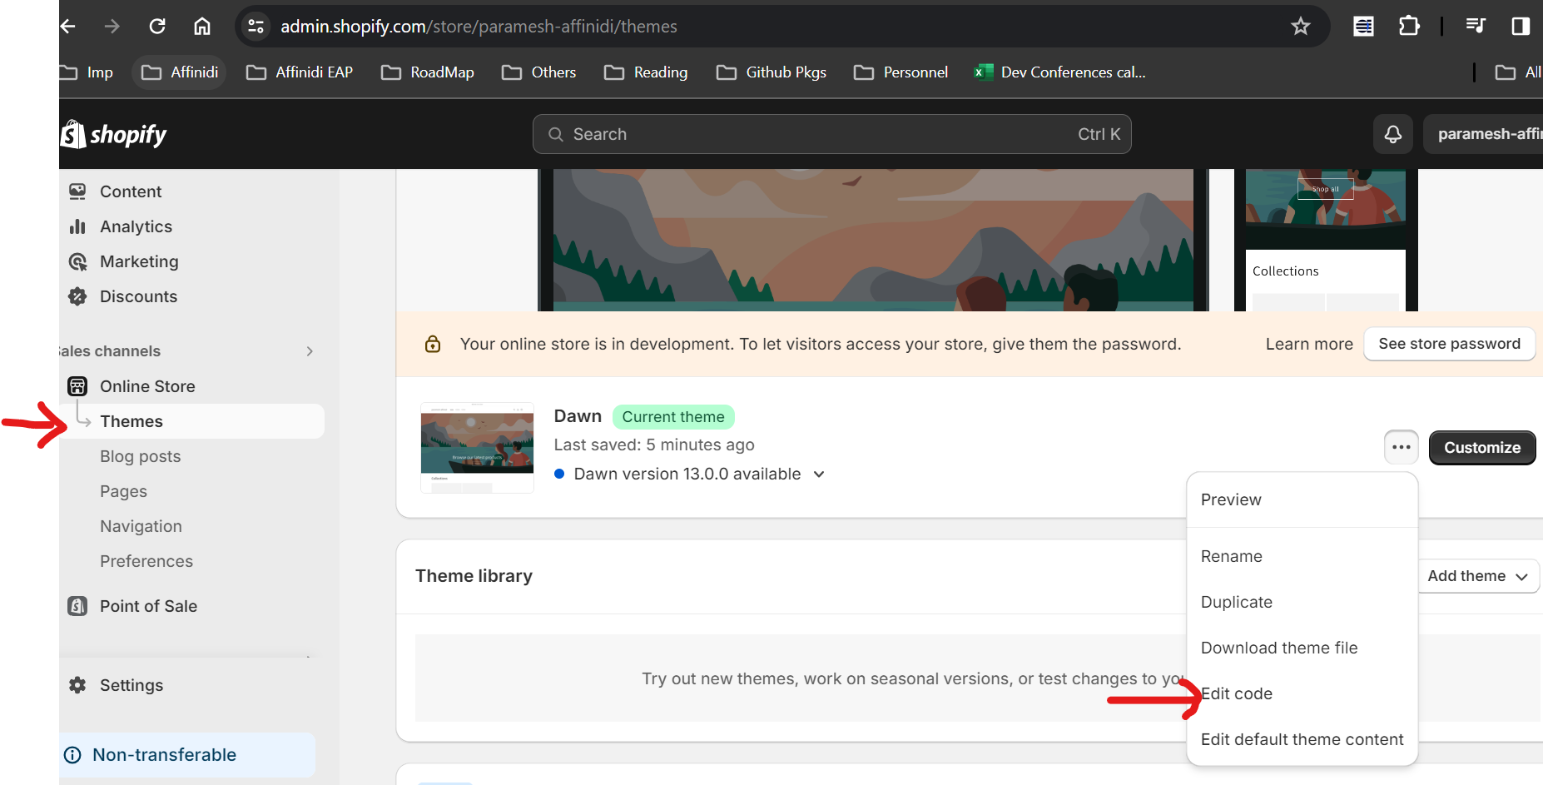Go to browser home page icon

point(202,27)
